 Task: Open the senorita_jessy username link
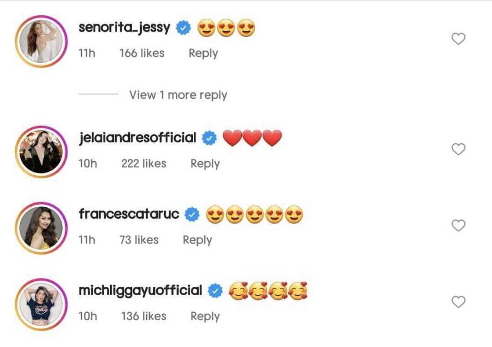coord(124,28)
